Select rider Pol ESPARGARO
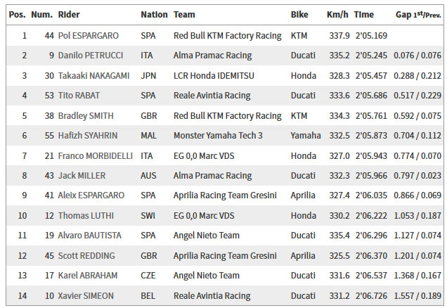 pyautogui.click(x=89, y=36)
